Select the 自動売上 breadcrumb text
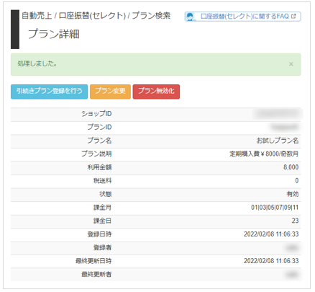 click(37, 16)
